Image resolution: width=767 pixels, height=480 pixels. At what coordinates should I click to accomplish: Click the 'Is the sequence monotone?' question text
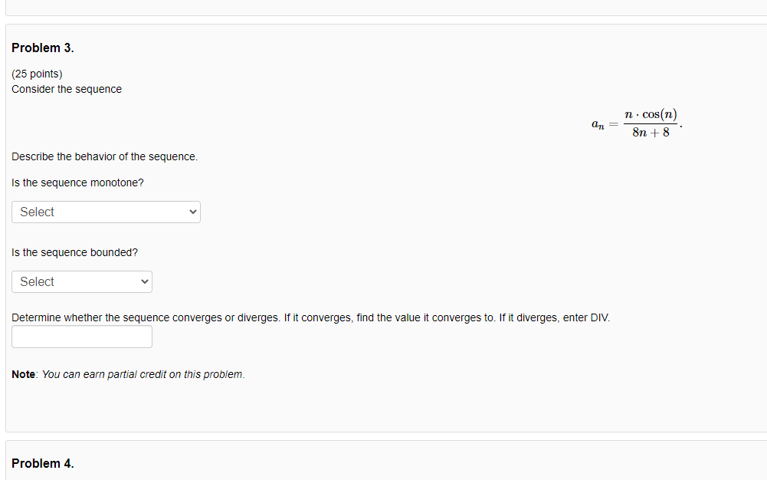[77, 182]
